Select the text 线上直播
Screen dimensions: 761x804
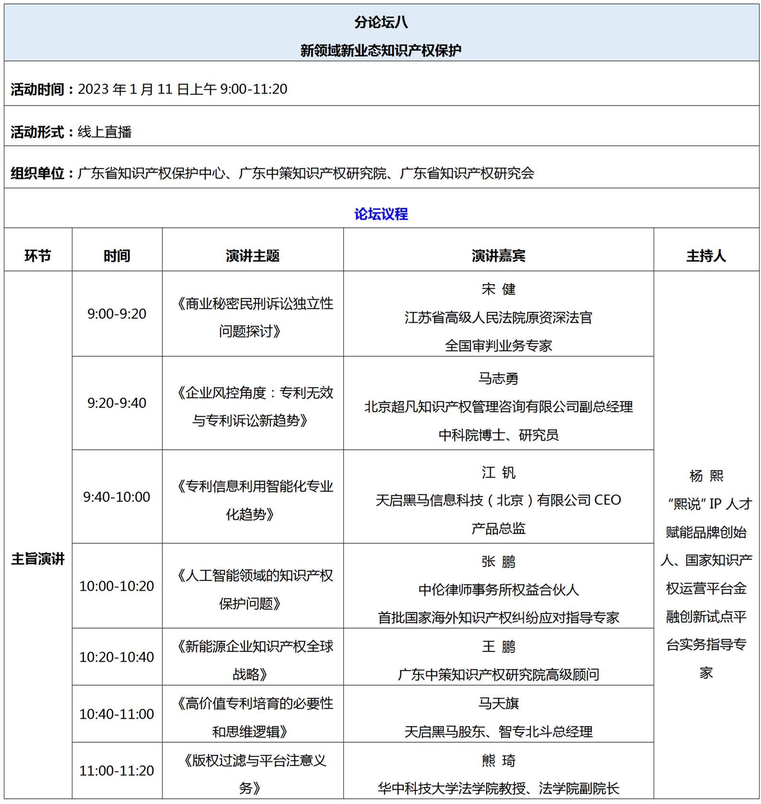tap(105, 132)
